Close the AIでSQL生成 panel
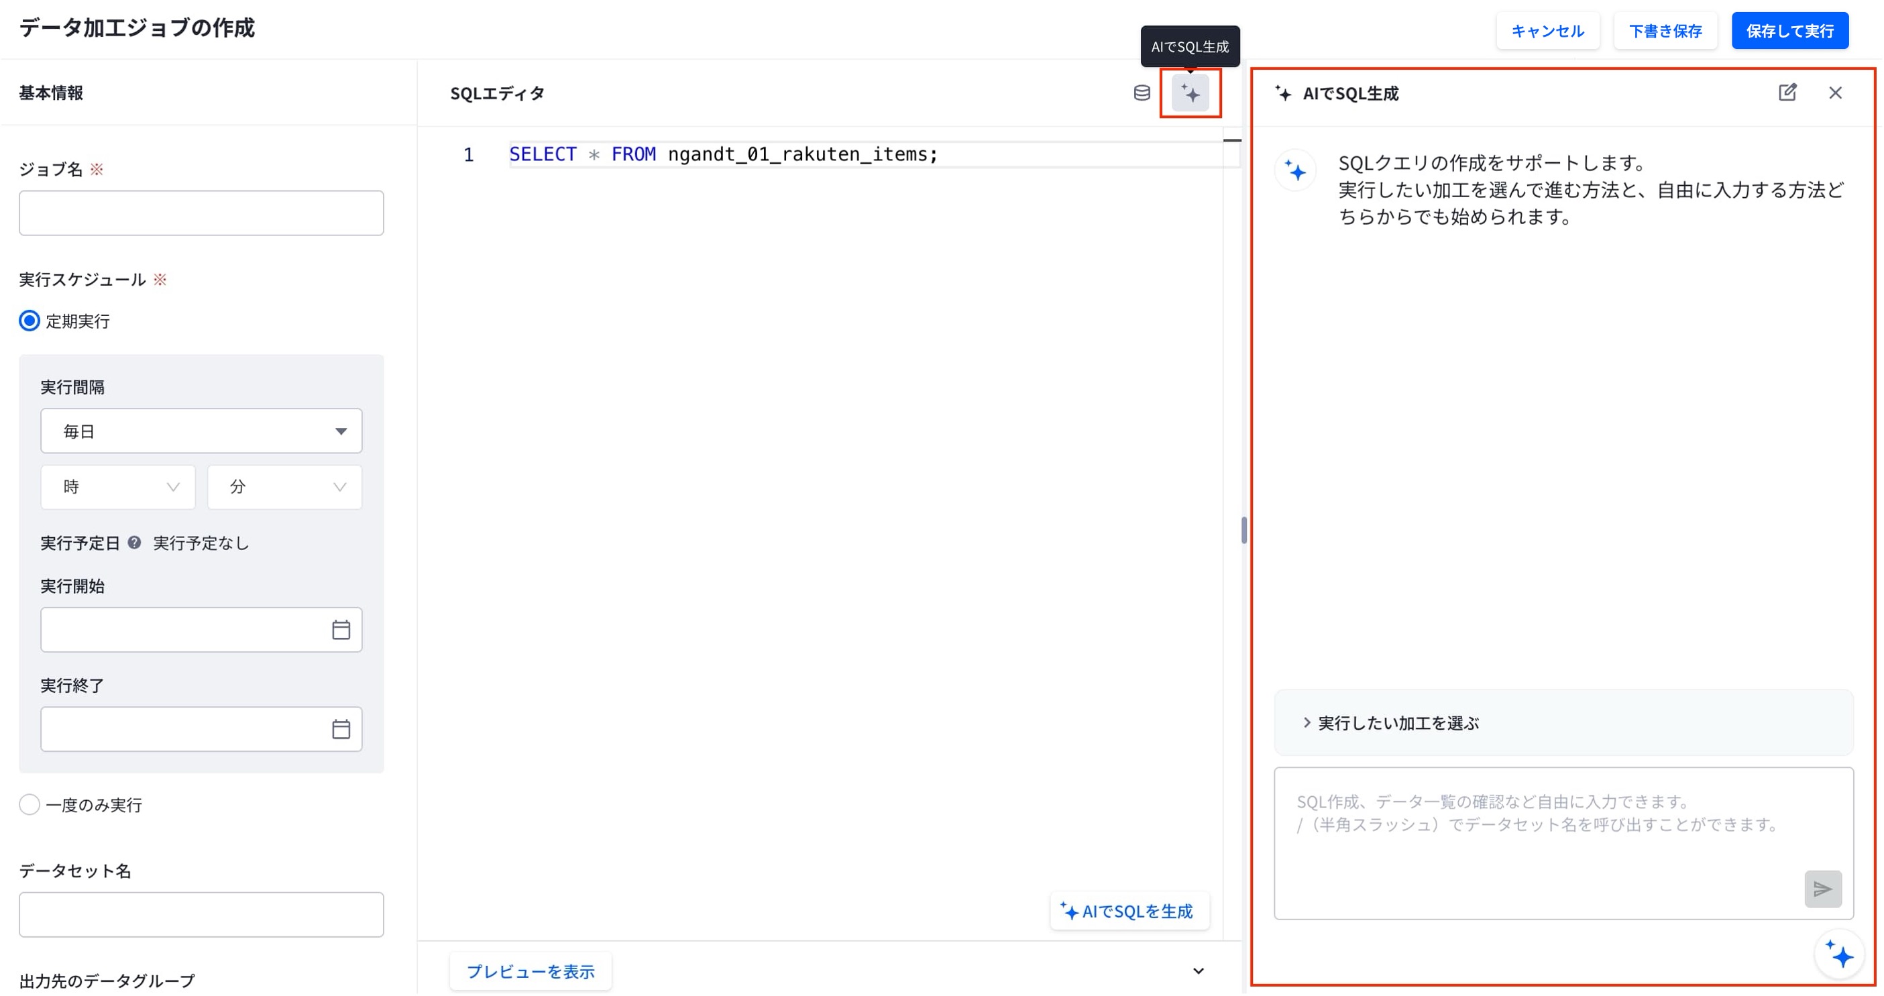Screen dimensions: 1884x996 pyautogui.click(x=1835, y=93)
